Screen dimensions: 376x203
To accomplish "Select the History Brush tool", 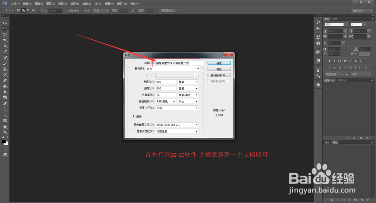I will click(x=5, y=75).
